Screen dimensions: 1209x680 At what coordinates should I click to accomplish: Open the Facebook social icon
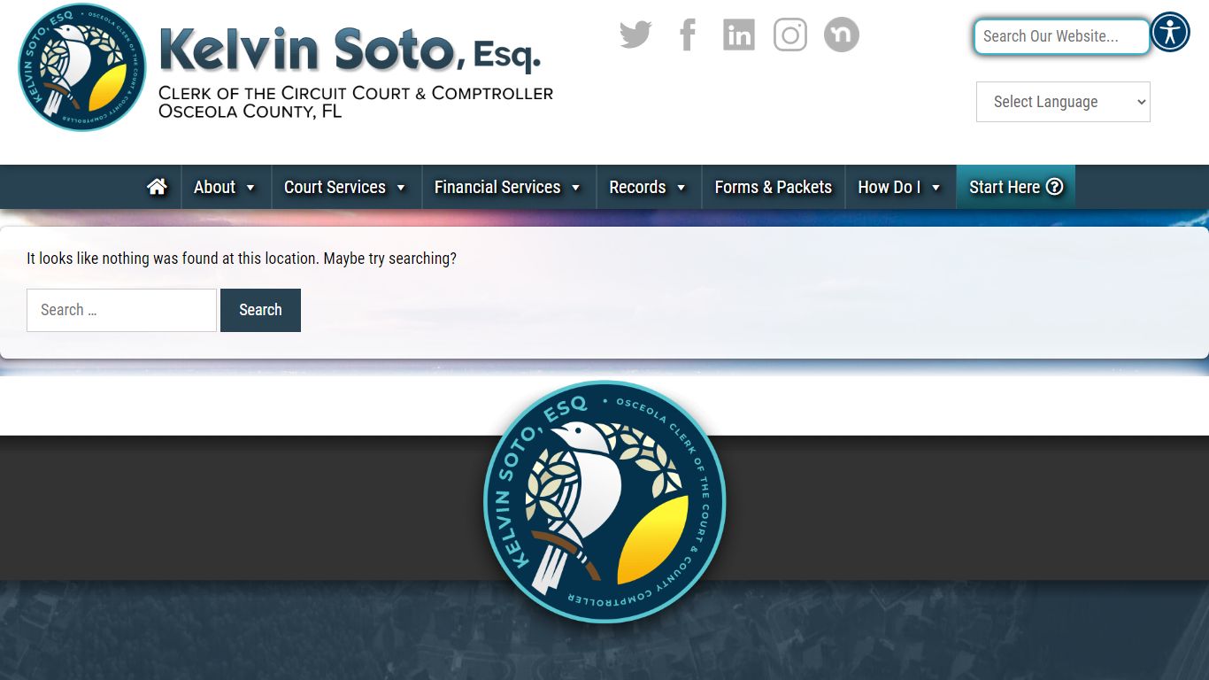coord(688,35)
